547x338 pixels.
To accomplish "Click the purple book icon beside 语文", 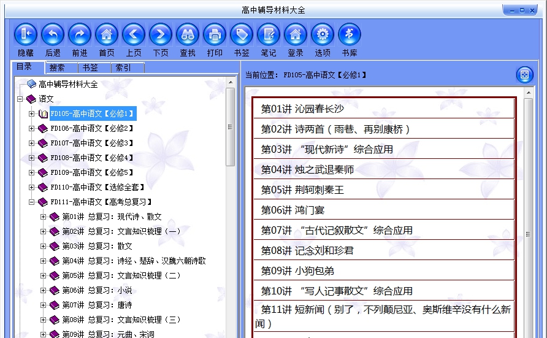I will [31, 99].
